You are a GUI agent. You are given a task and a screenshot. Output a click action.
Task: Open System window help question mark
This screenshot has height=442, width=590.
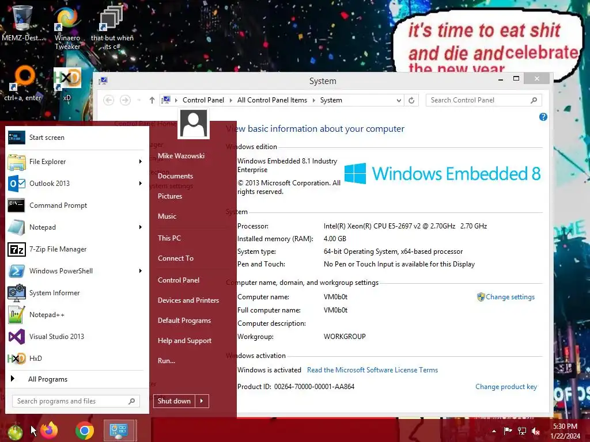(543, 117)
